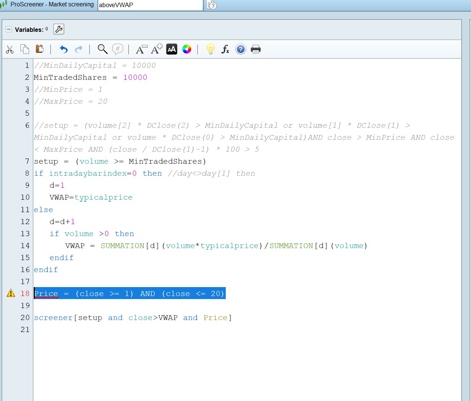471x401 pixels.
Task: Decrease editor font size
Action: (x=141, y=49)
